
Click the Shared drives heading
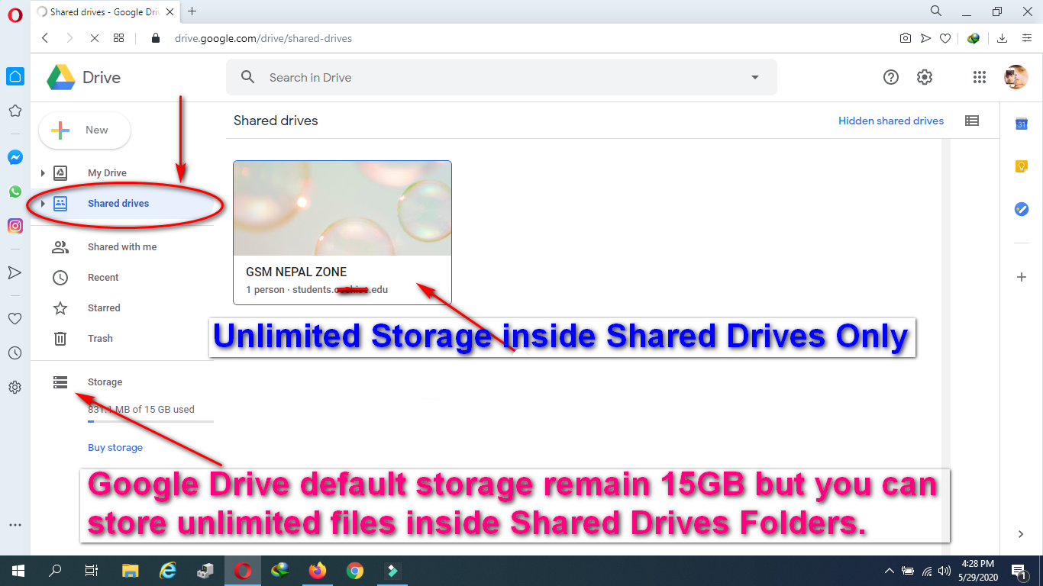276,121
